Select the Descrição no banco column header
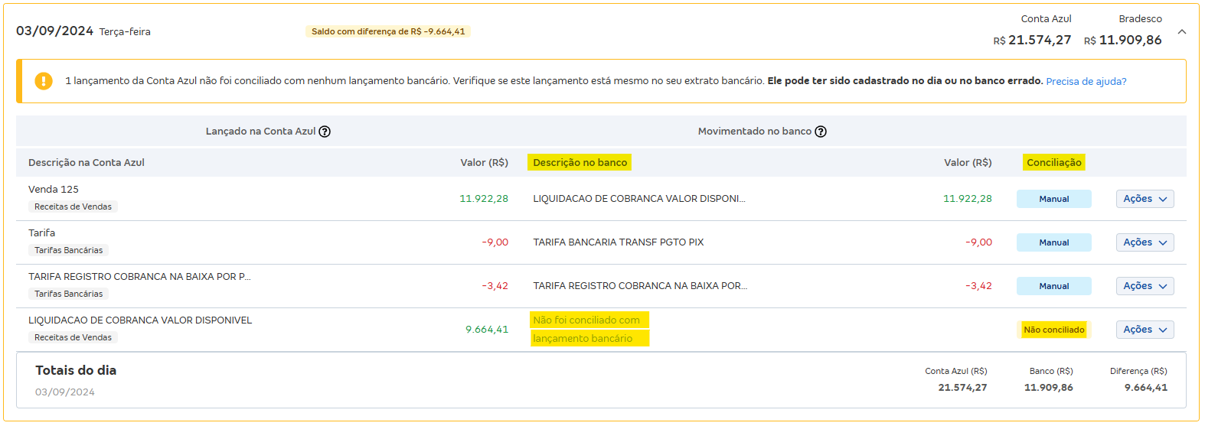This screenshot has height=426, width=1205. pos(580,163)
